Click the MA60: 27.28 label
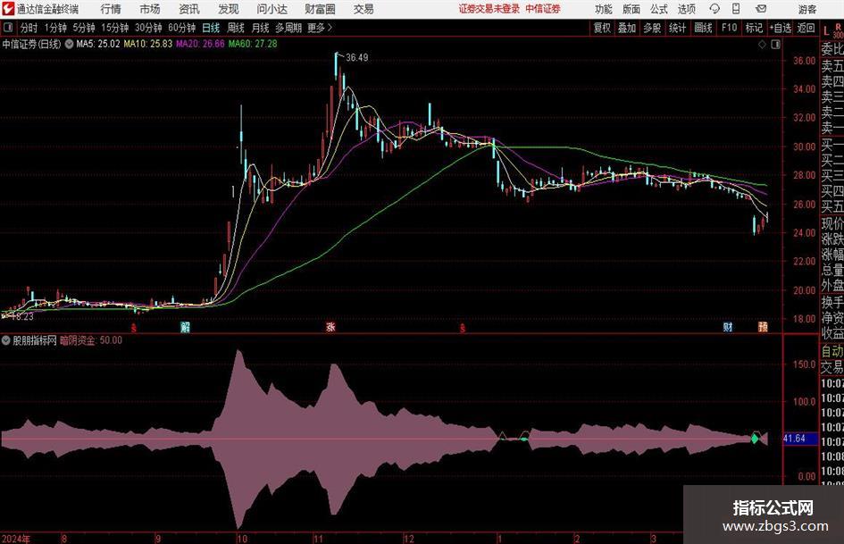Viewport: 844px width, 544px height. click(x=253, y=44)
